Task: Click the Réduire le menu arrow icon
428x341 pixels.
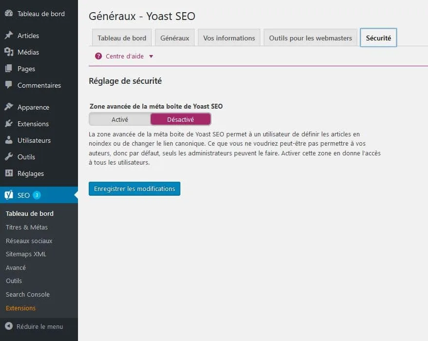Action: point(9,326)
